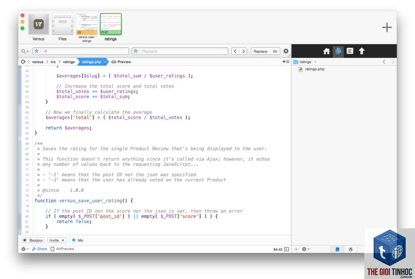Screen dimensions: 415x279
Task: Add a new tab with plus button
Action: click(387, 27)
